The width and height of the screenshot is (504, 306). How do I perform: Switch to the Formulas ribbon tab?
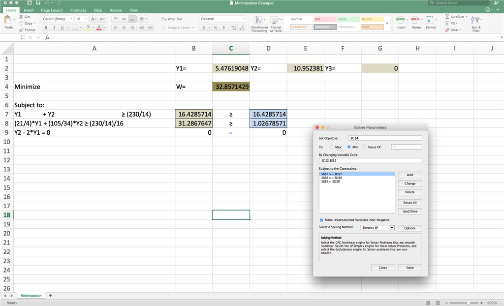coord(78,10)
